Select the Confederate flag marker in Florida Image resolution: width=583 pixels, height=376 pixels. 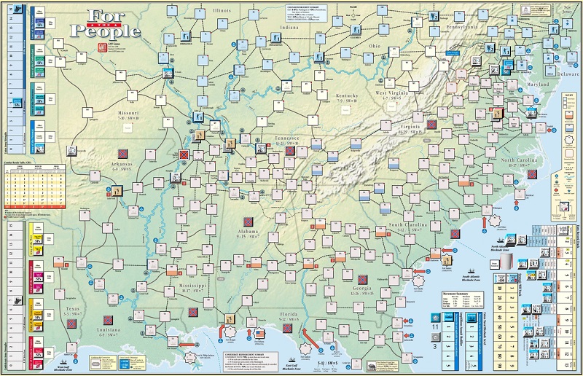coord(287,328)
